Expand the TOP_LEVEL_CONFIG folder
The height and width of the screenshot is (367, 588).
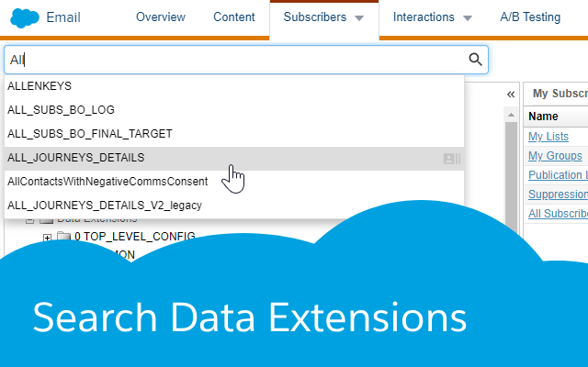[x=47, y=237]
